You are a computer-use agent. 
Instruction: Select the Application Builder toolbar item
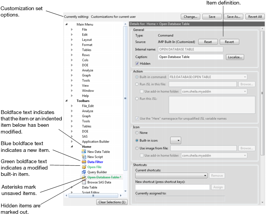pyautogui.click(x=96, y=141)
